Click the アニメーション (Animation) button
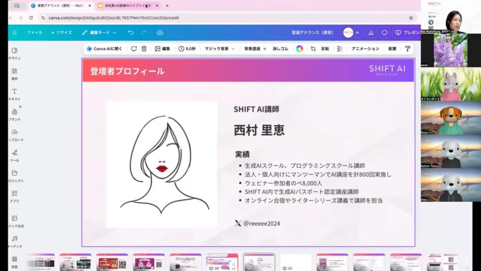Viewport: 481px width, 271px height. coord(365,48)
